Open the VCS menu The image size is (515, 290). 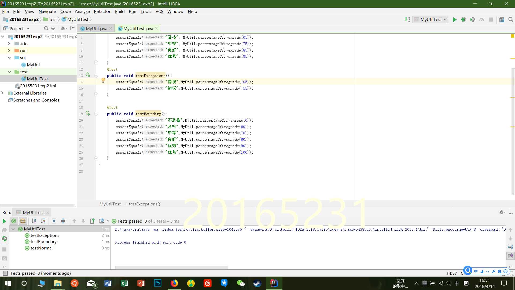159,11
